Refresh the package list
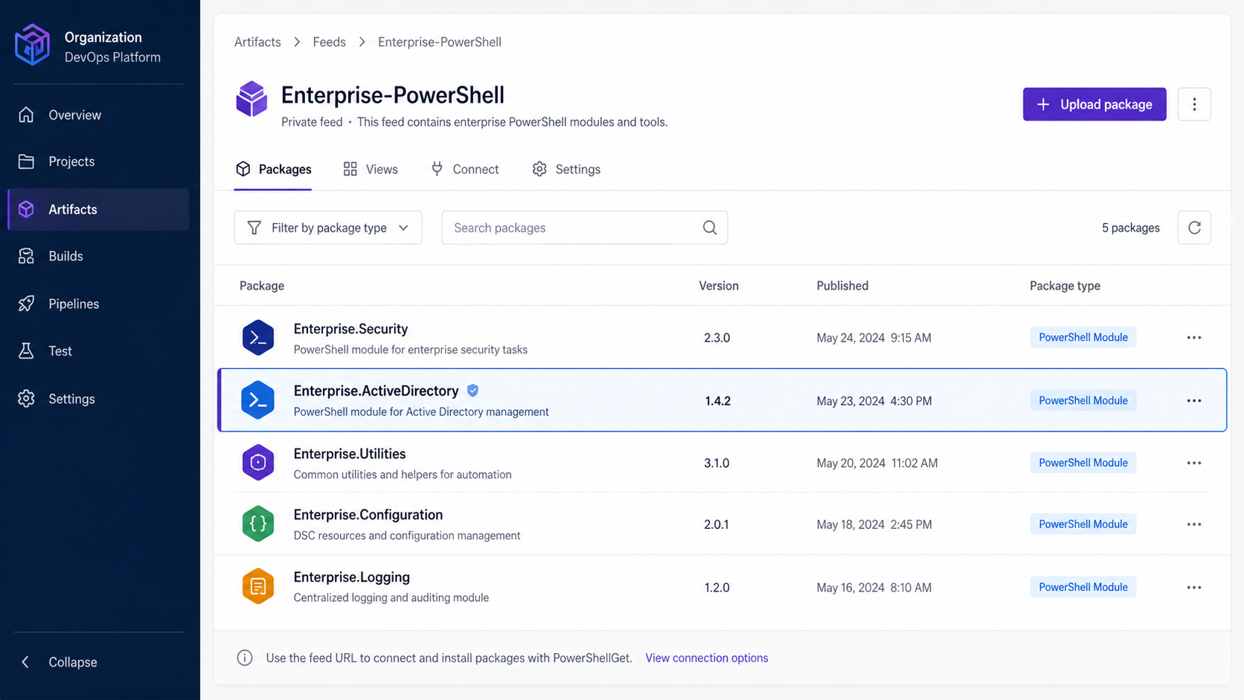 (x=1194, y=228)
